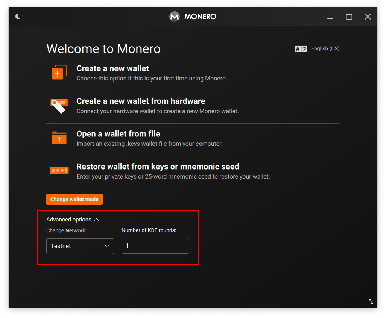Click the Welcome to Monero heading
Screen dimensions: 386x318
click(103, 49)
